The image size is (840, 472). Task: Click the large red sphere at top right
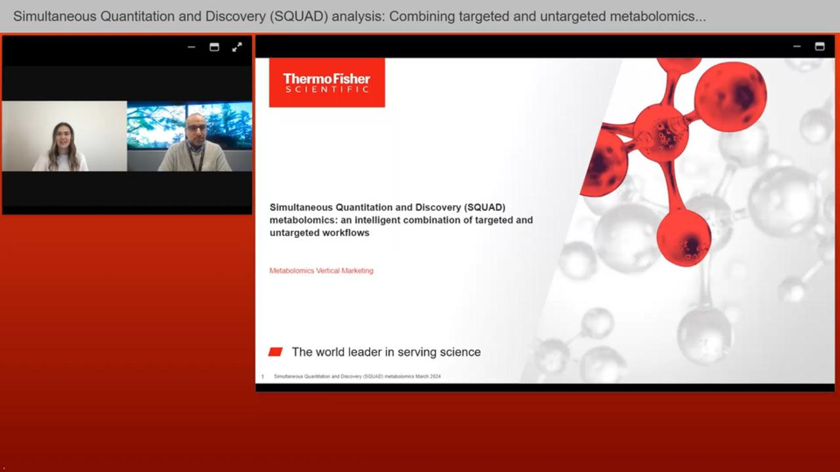click(730, 96)
